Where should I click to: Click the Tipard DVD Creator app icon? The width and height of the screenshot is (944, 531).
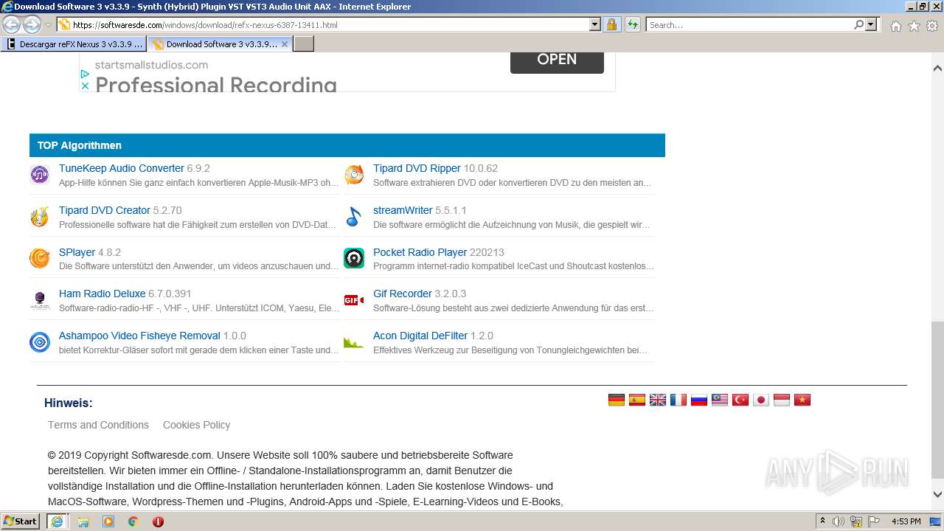(39, 217)
